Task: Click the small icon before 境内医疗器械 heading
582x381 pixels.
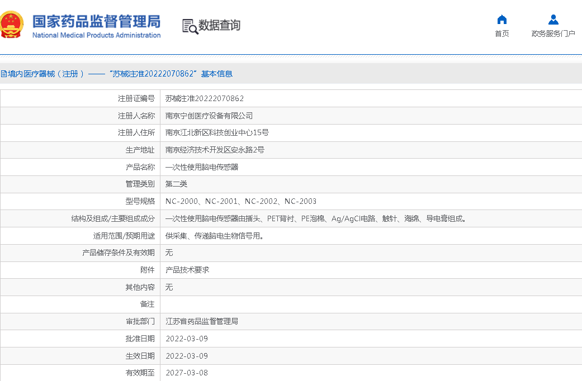Action: pos(3,74)
